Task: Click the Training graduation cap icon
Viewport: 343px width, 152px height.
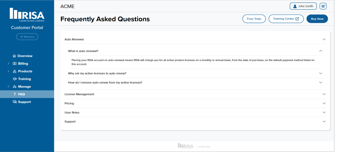Action: coord(15,79)
